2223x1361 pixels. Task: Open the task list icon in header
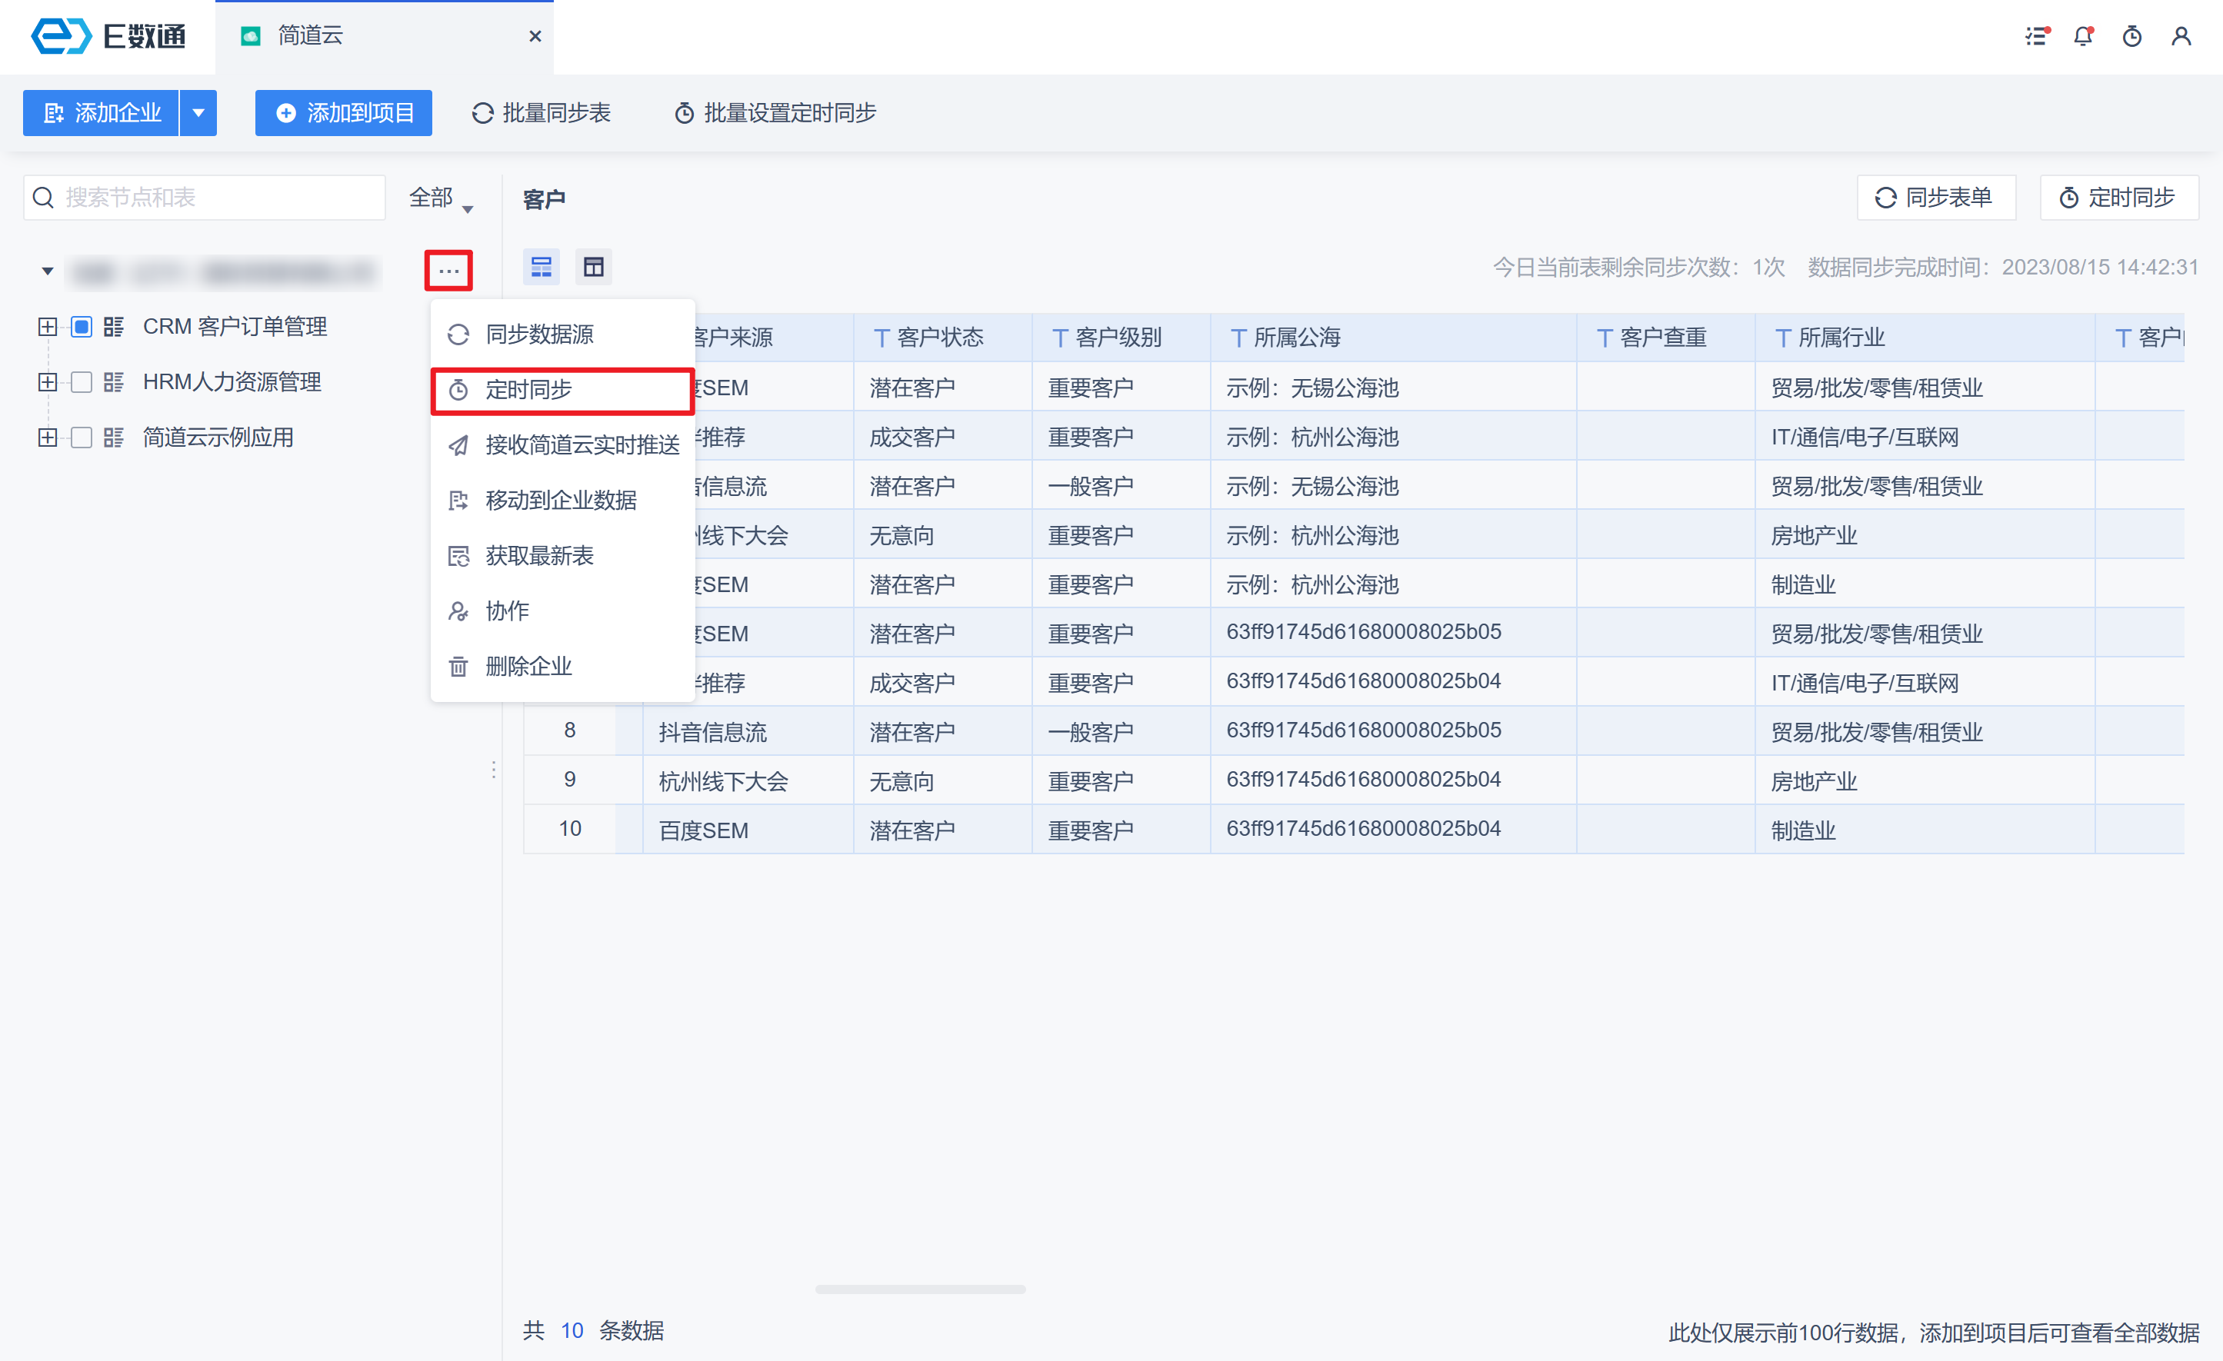2035,36
